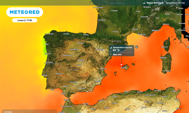Click the Toledo city label
The image size is (189, 113).
pos(79,65)
